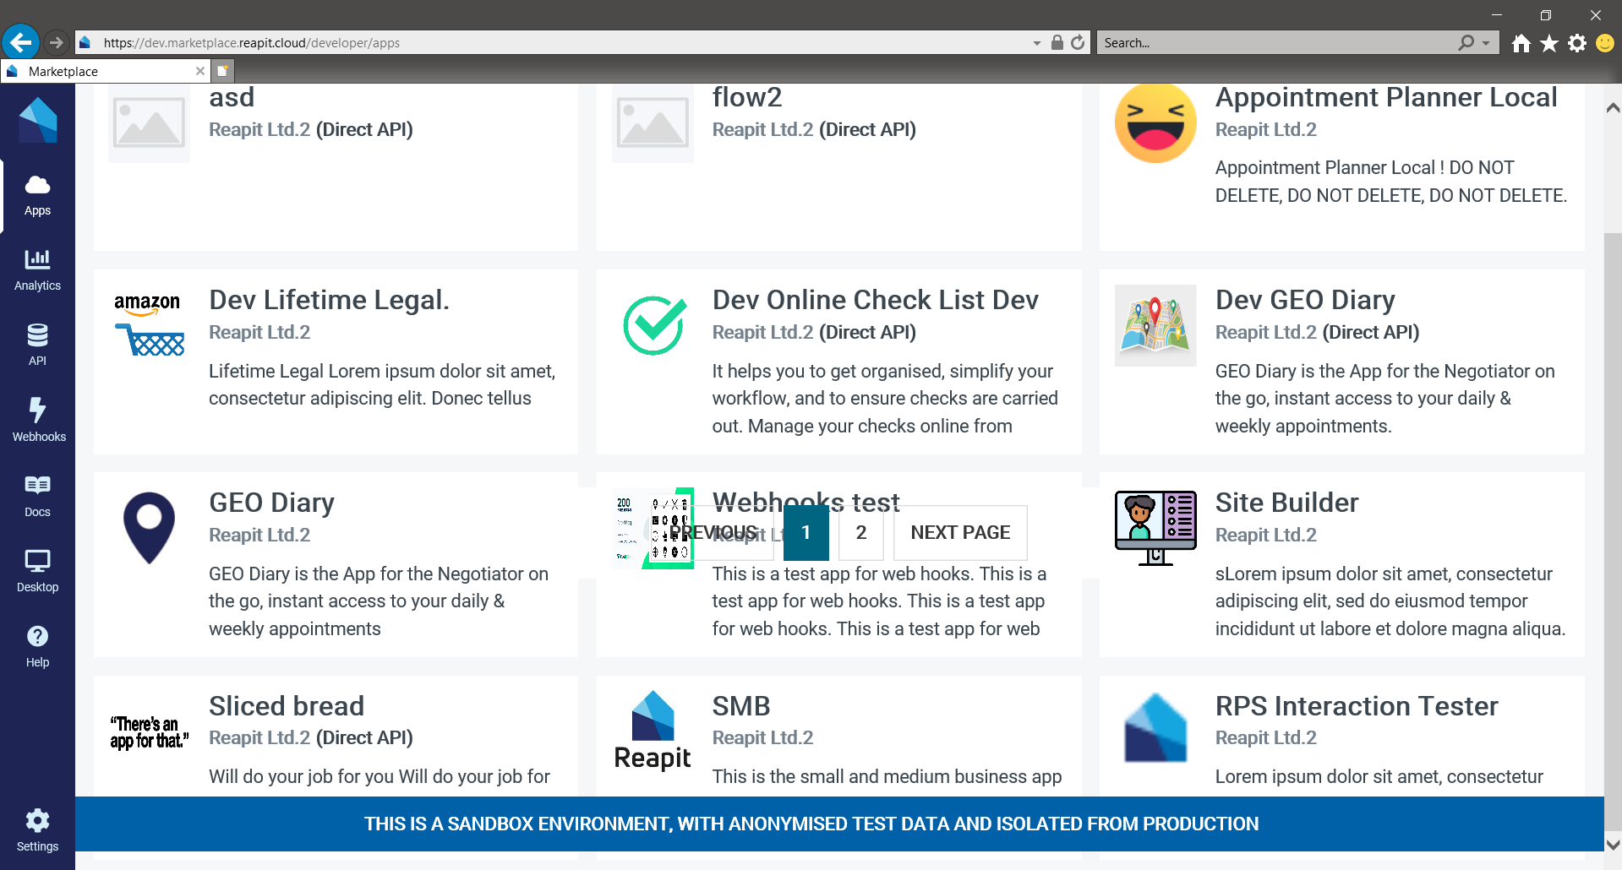Open the Docs section

pyautogui.click(x=37, y=495)
